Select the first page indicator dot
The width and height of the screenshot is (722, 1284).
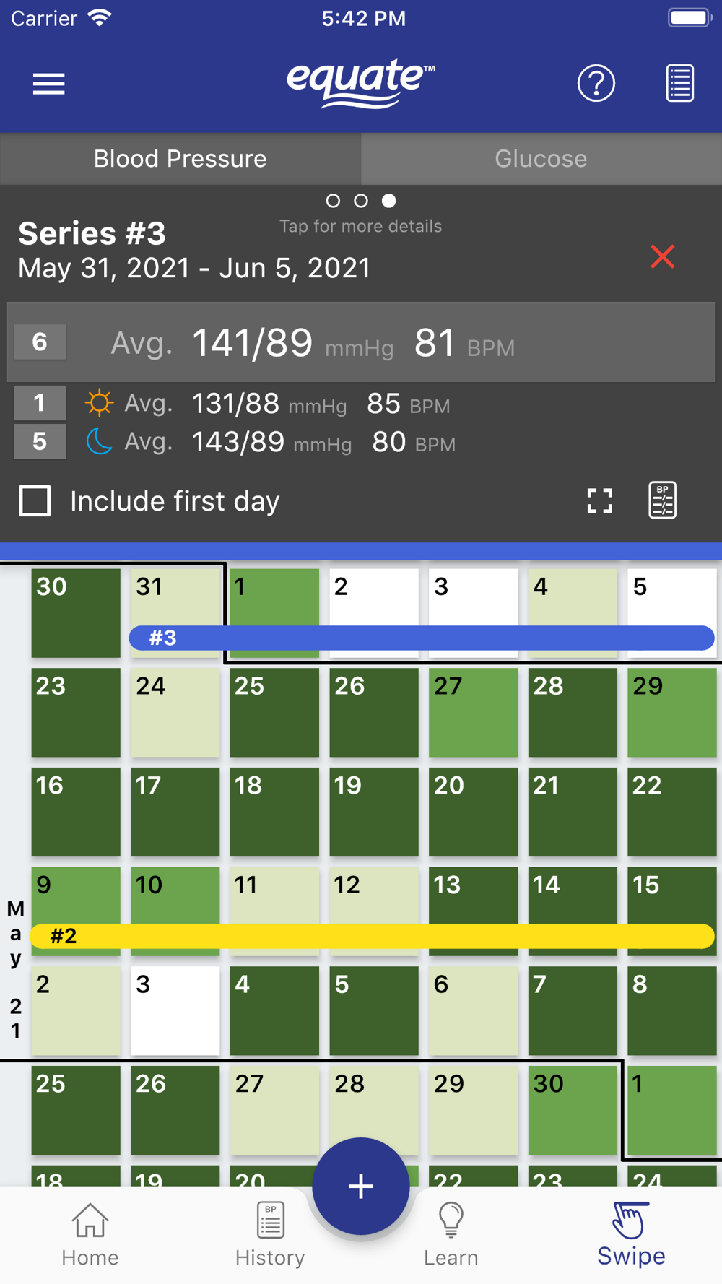click(x=333, y=201)
